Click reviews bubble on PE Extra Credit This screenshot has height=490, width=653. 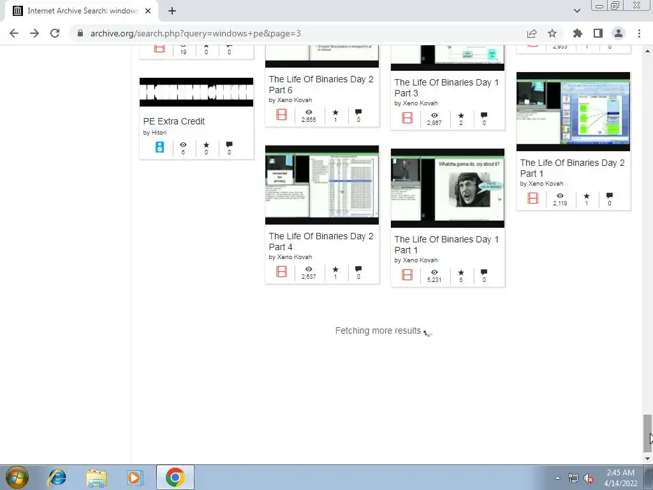click(229, 145)
